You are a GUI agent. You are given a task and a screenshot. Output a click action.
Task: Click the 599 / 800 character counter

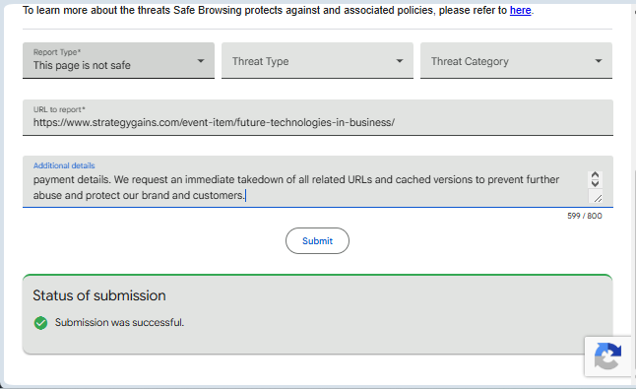(585, 216)
